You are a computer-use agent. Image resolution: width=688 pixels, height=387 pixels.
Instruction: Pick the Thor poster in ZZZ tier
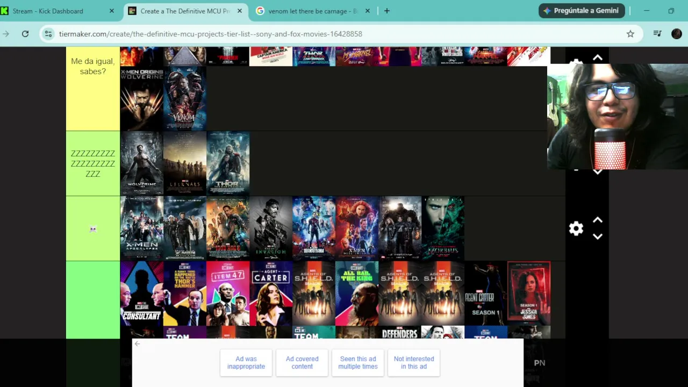tap(228, 163)
